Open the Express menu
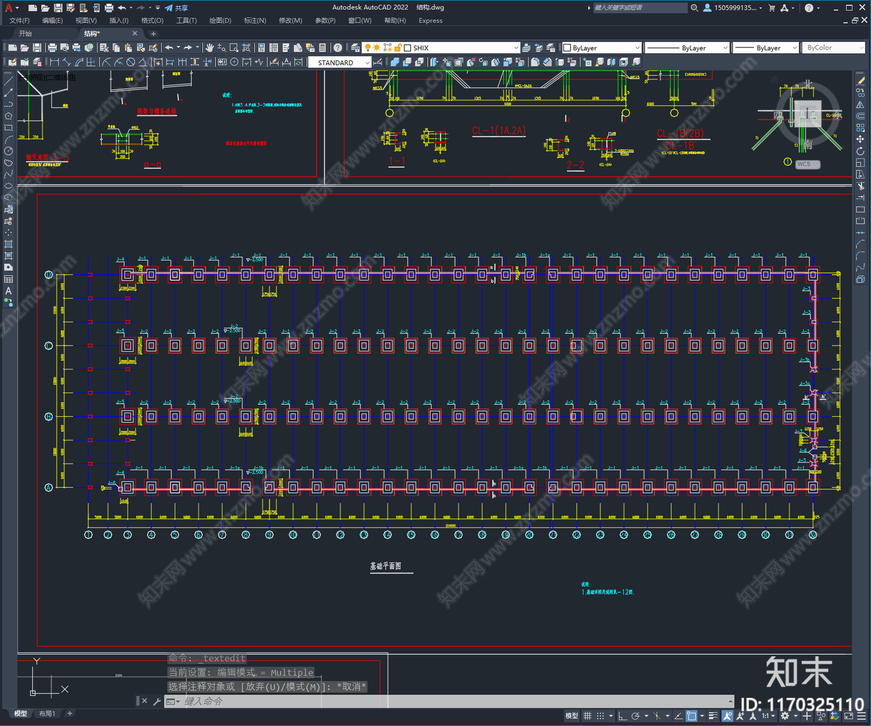The image size is (871, 726). tap(431, 21)
